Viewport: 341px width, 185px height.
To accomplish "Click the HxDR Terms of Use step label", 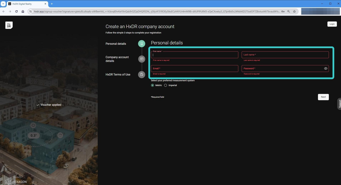I will point(118,74).
